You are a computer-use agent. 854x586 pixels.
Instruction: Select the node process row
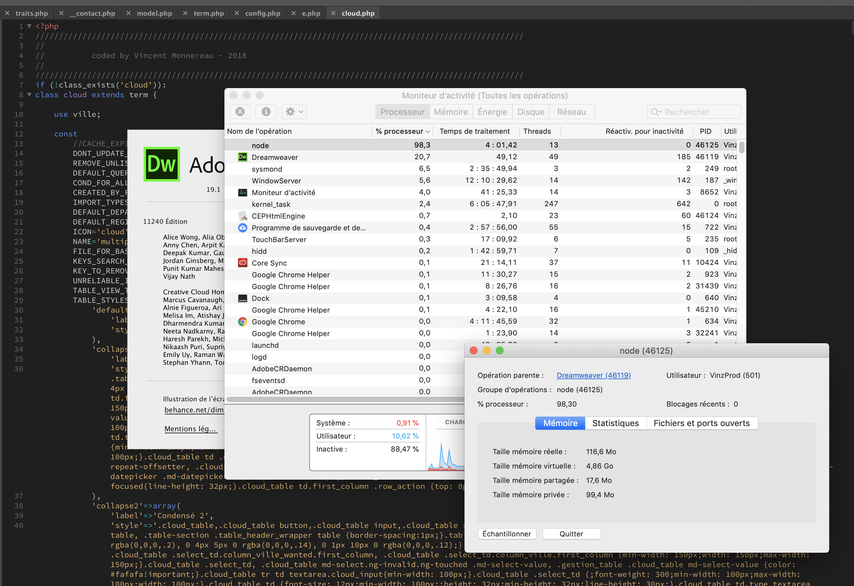click(481, 145)
